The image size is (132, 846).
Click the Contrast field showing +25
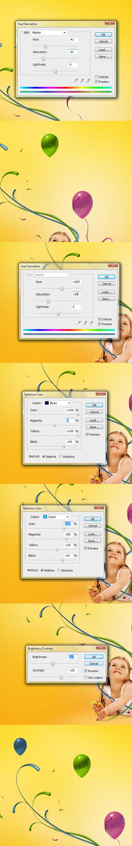coord(73,670)
